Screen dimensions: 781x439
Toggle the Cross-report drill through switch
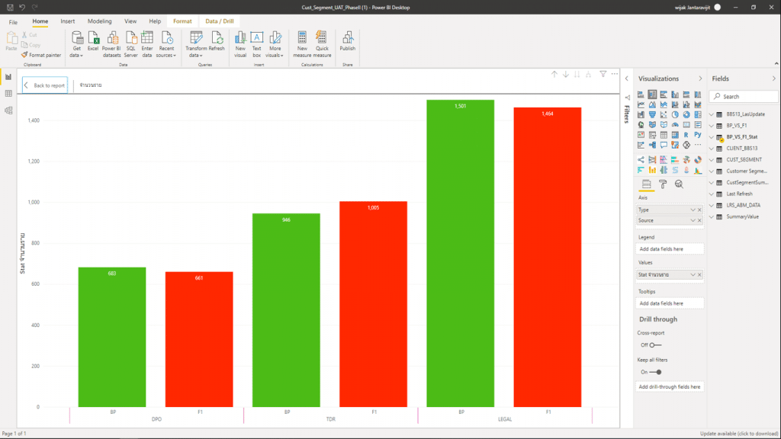[654, 345]
